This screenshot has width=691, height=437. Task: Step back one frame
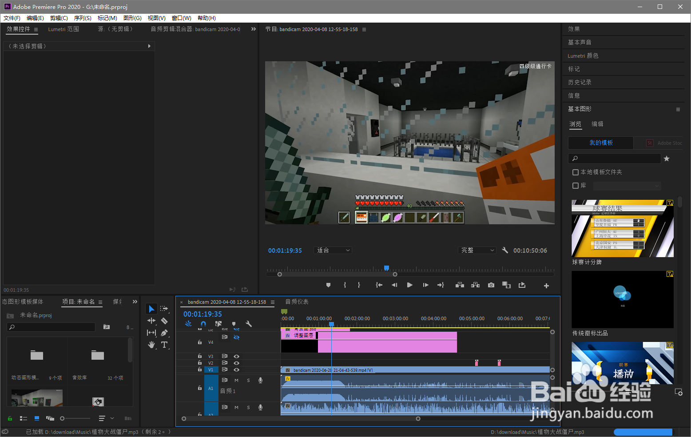[x=394, y=285]
